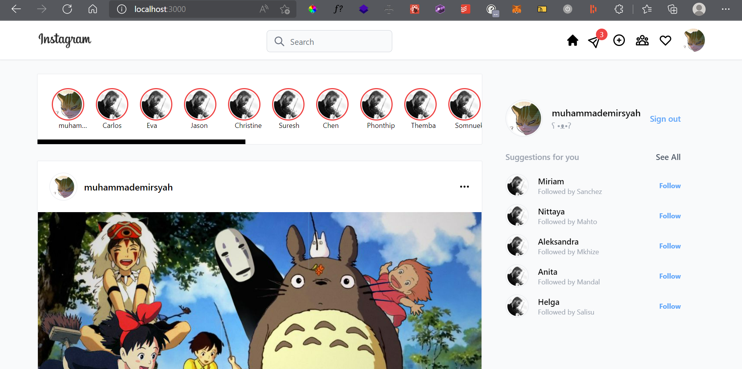
Task: Open browser favorites via the star icon
Action: 647,9
